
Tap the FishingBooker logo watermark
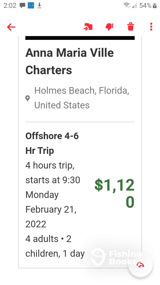[116, 257]
